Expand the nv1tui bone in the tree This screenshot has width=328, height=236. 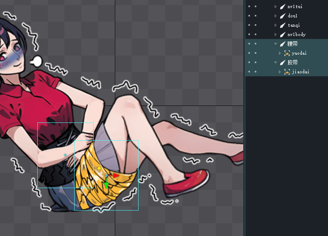pyautogui.click(x=276, y=6)
